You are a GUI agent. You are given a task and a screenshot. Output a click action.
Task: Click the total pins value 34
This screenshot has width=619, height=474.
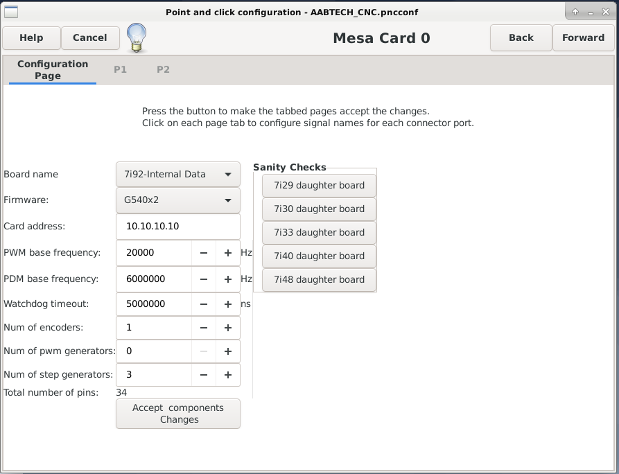coord(121,393)
